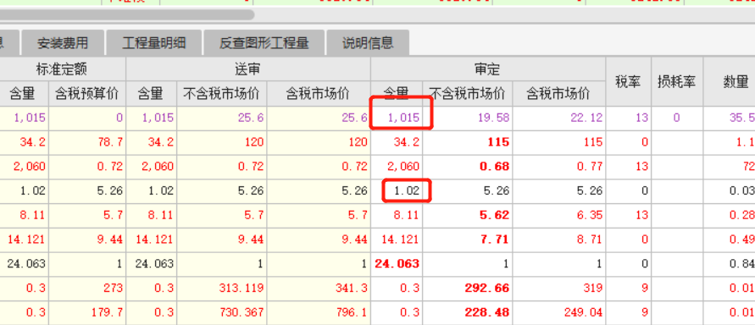
Task: Click 数量 cell 0.84
Action: [x=729, y=264]
